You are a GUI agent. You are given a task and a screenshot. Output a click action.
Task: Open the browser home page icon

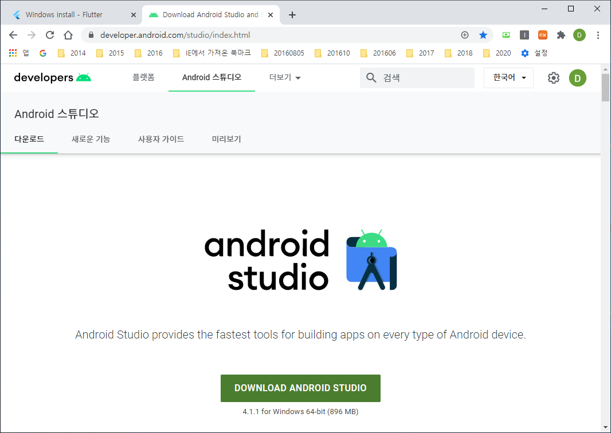pyautogui.click(x=68, y=35)
